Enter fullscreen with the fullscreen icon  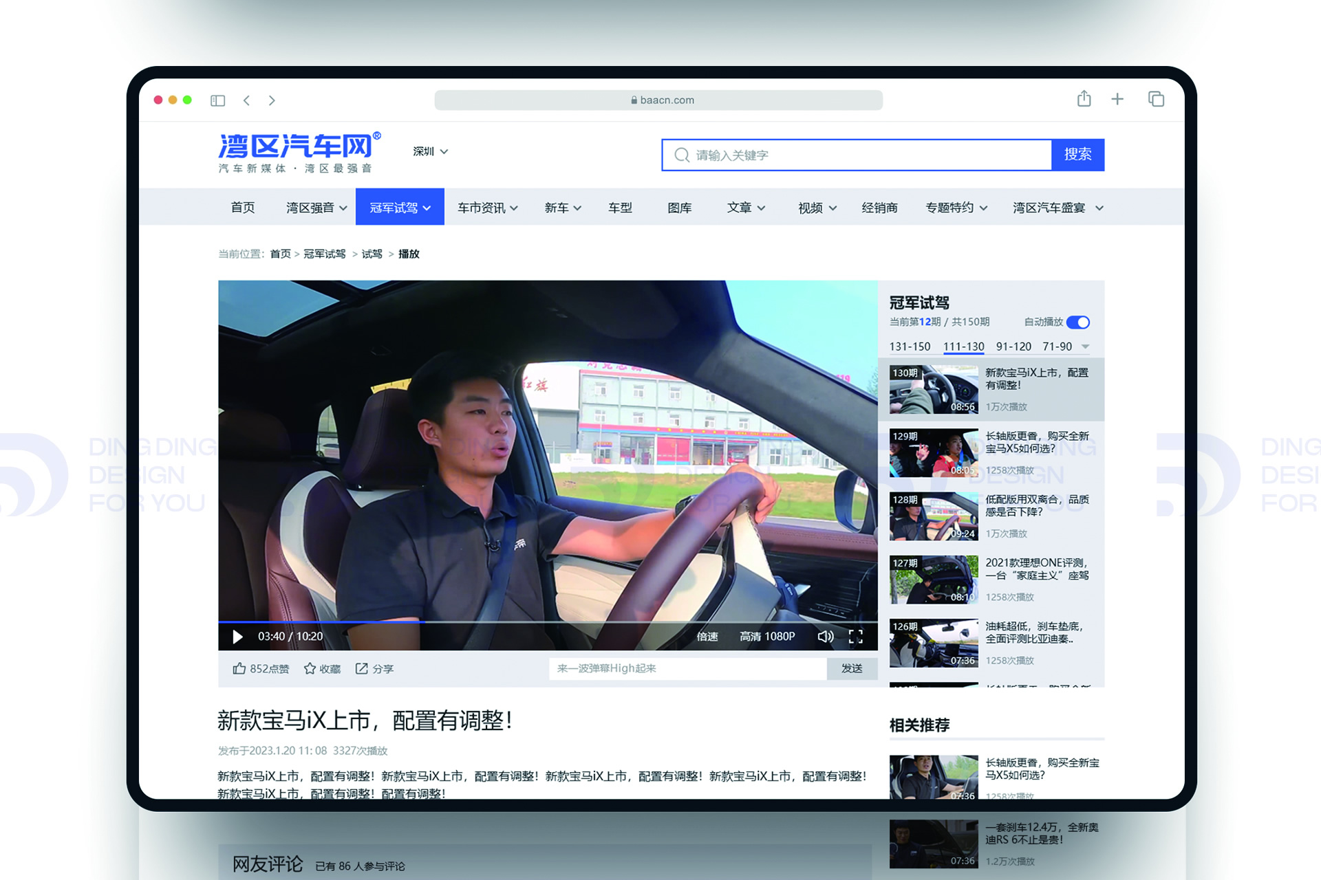855,637
